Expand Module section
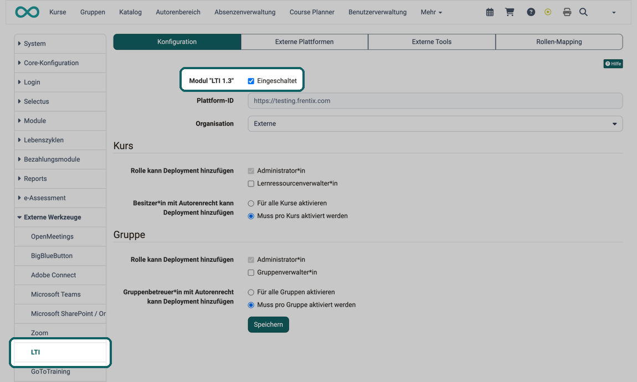637x382 pixels. point(60,121)
